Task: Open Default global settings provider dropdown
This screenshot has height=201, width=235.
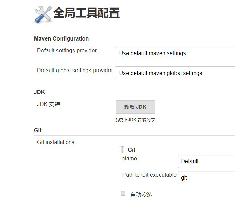Action: pos(175,73)
